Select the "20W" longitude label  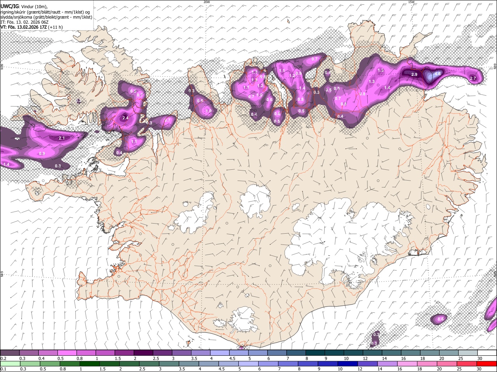pos(207,2)
